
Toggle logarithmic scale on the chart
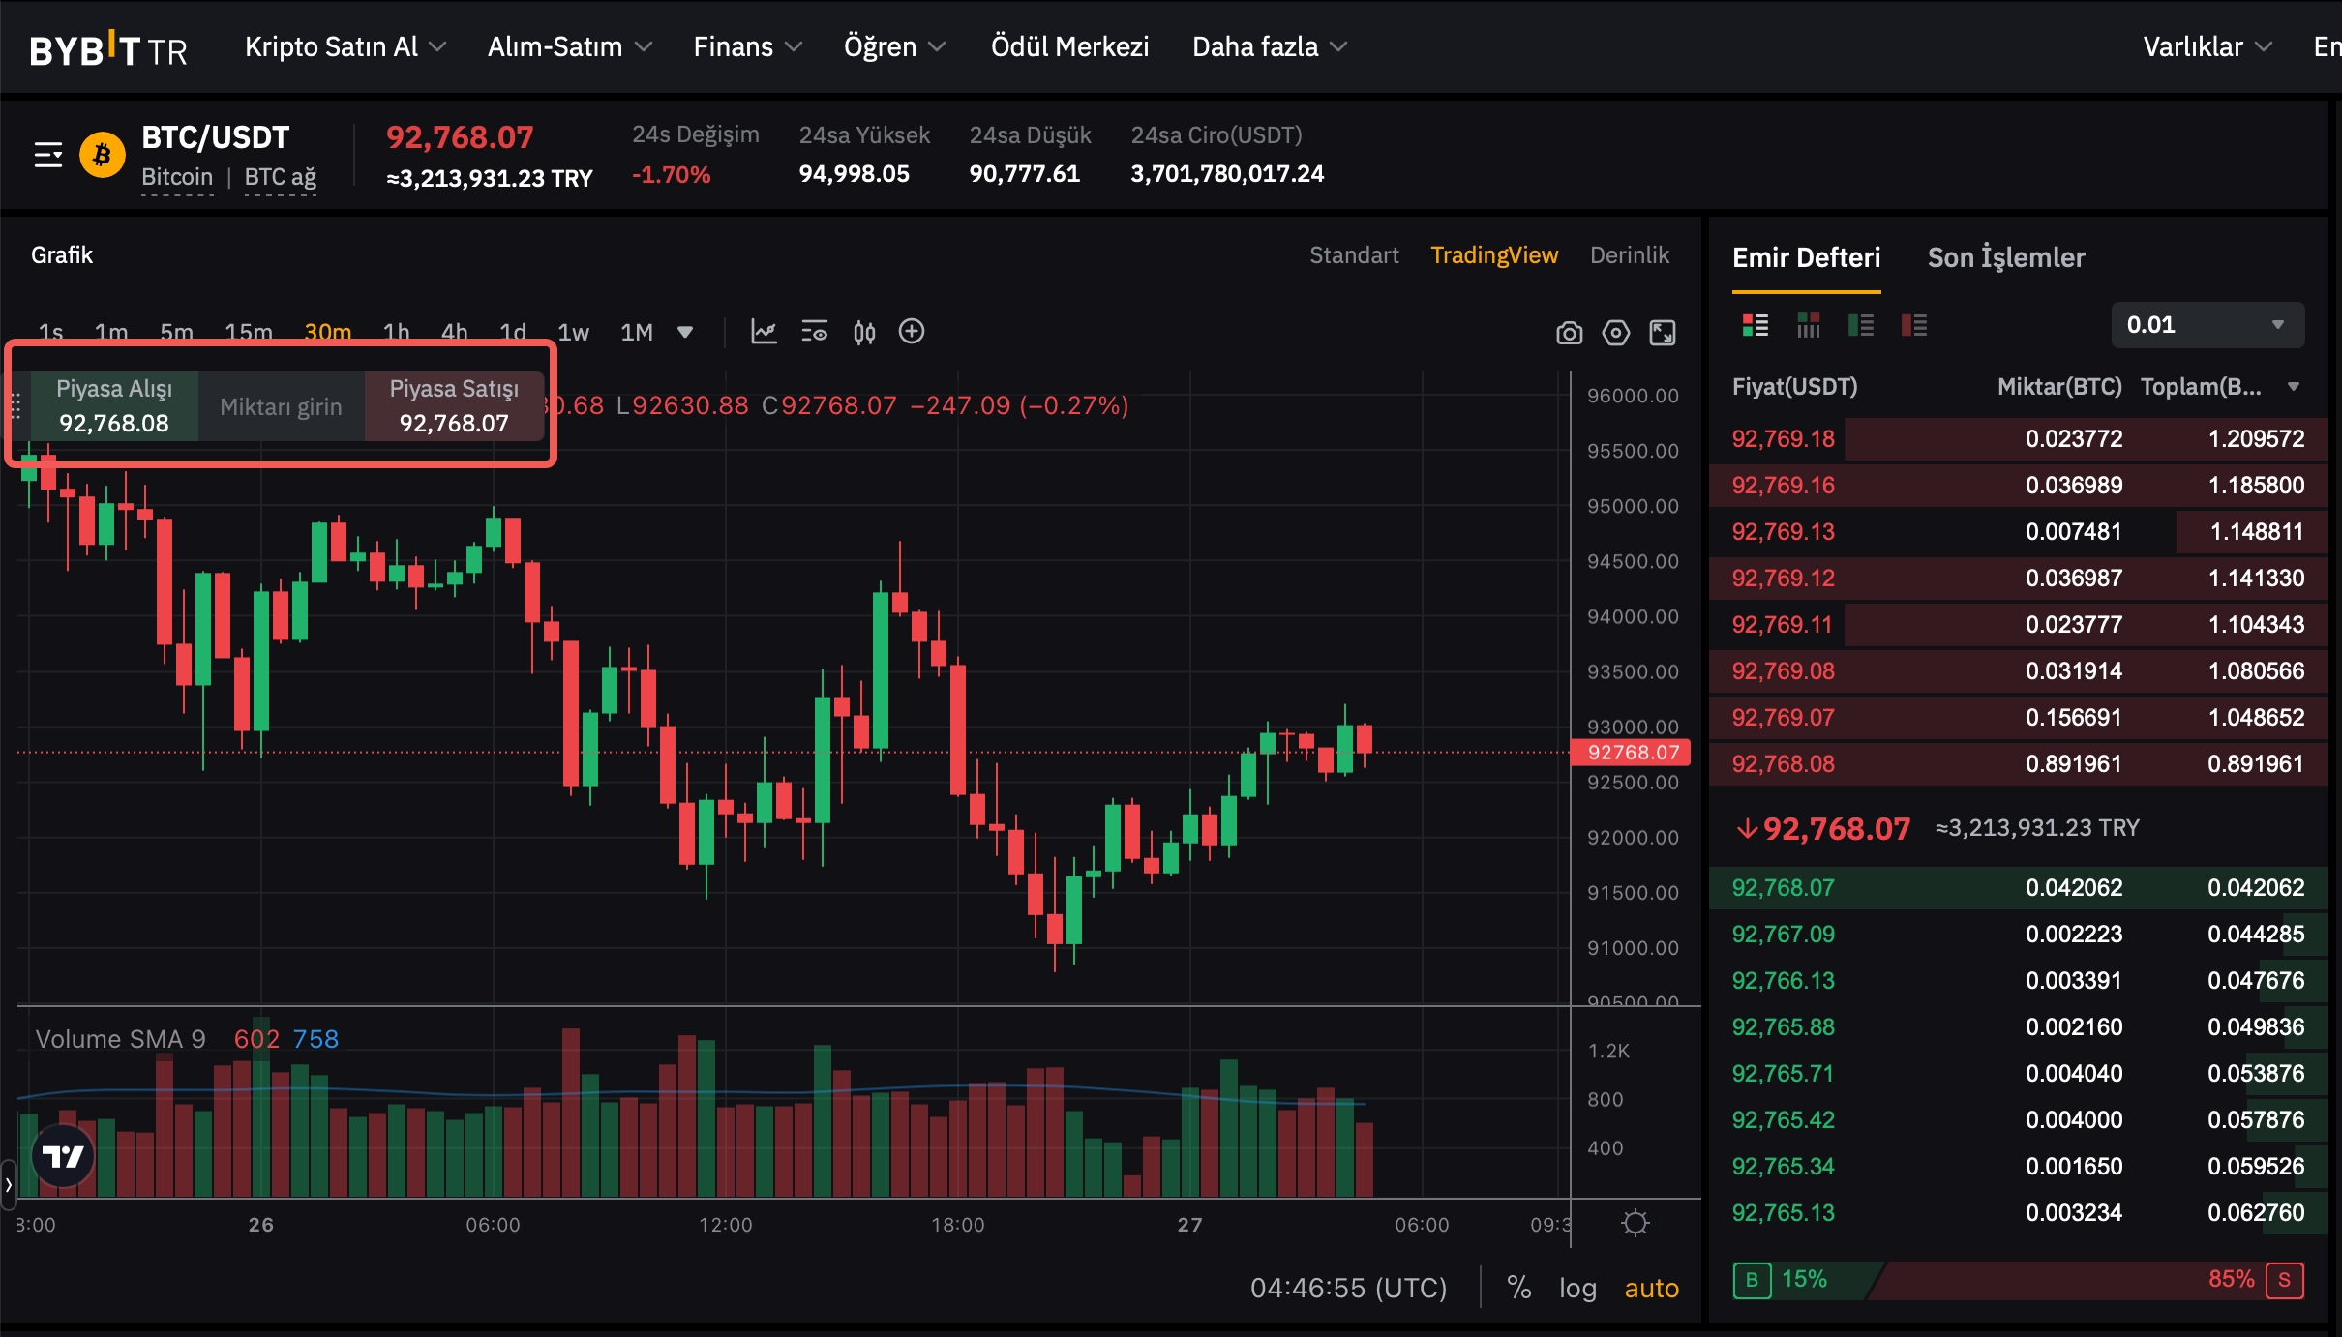click(x=1576, y=1288)
